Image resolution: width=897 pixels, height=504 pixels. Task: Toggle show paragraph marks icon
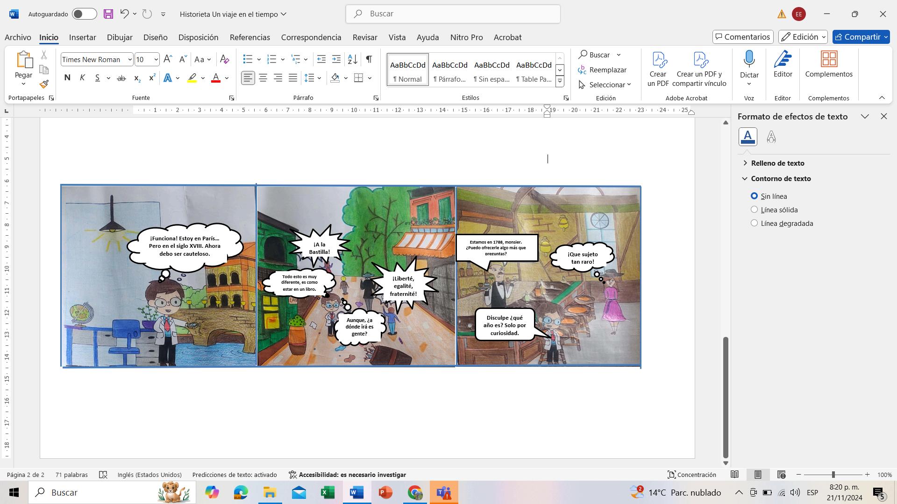point(369,59)
